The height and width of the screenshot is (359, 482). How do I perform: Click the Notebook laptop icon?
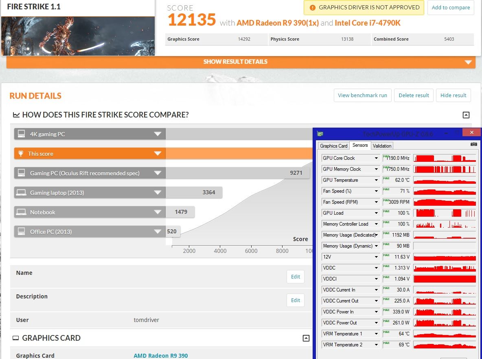click(21, 212)
